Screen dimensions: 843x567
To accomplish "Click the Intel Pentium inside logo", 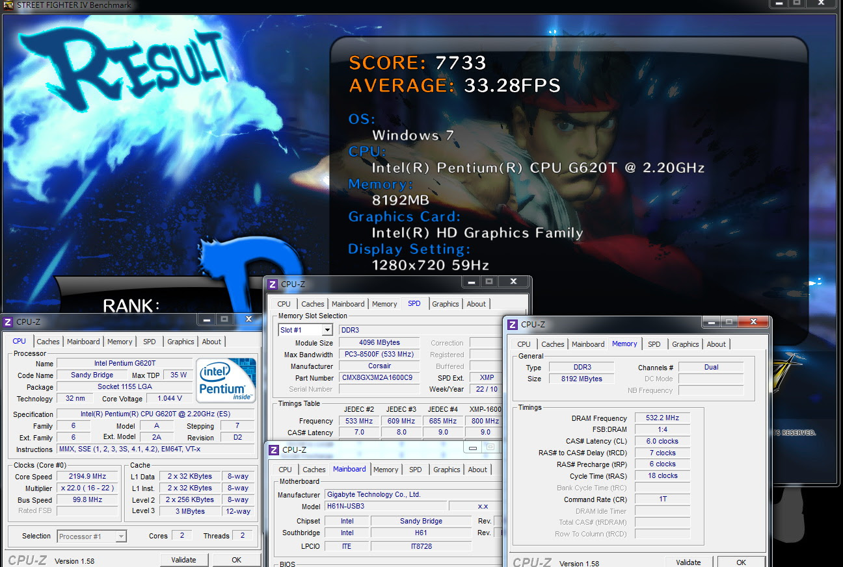I will [226, 380].
